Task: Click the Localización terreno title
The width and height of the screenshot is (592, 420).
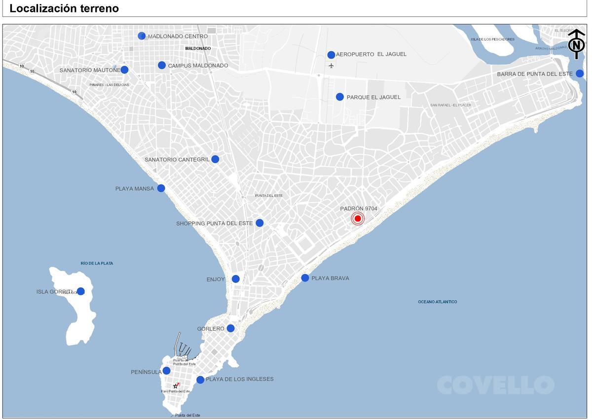Action: (x=64, y=8)
